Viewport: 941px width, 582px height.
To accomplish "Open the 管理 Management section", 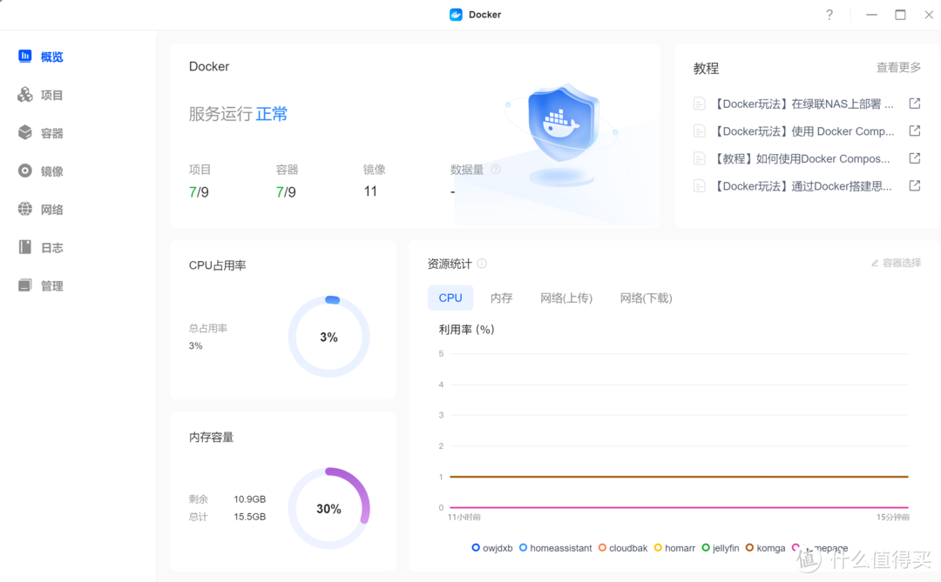I will coord(41,284).
